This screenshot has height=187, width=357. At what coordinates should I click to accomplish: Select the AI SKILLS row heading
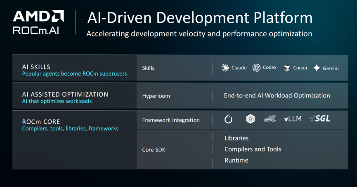click(x=36, y=67)
